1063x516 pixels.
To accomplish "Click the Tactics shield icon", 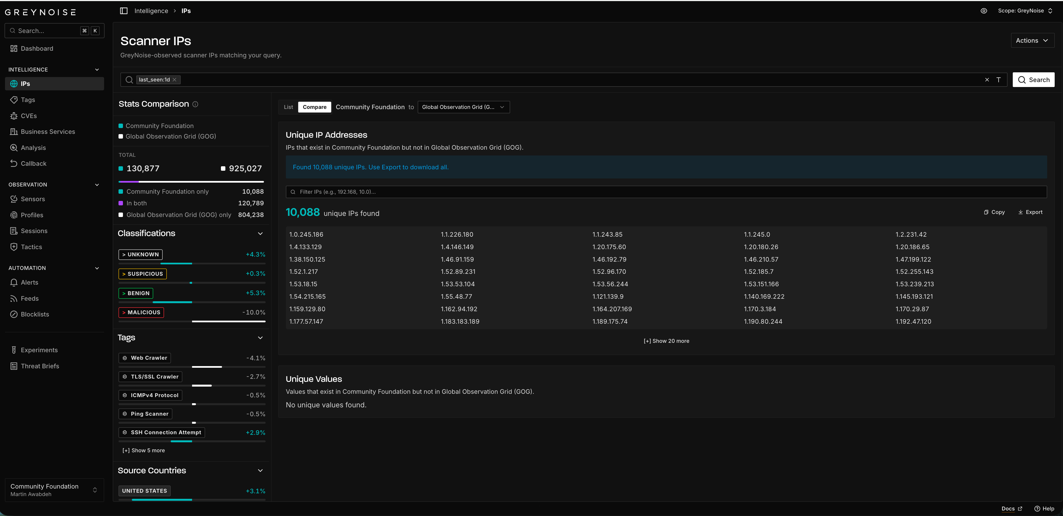I will coord(14,247).
